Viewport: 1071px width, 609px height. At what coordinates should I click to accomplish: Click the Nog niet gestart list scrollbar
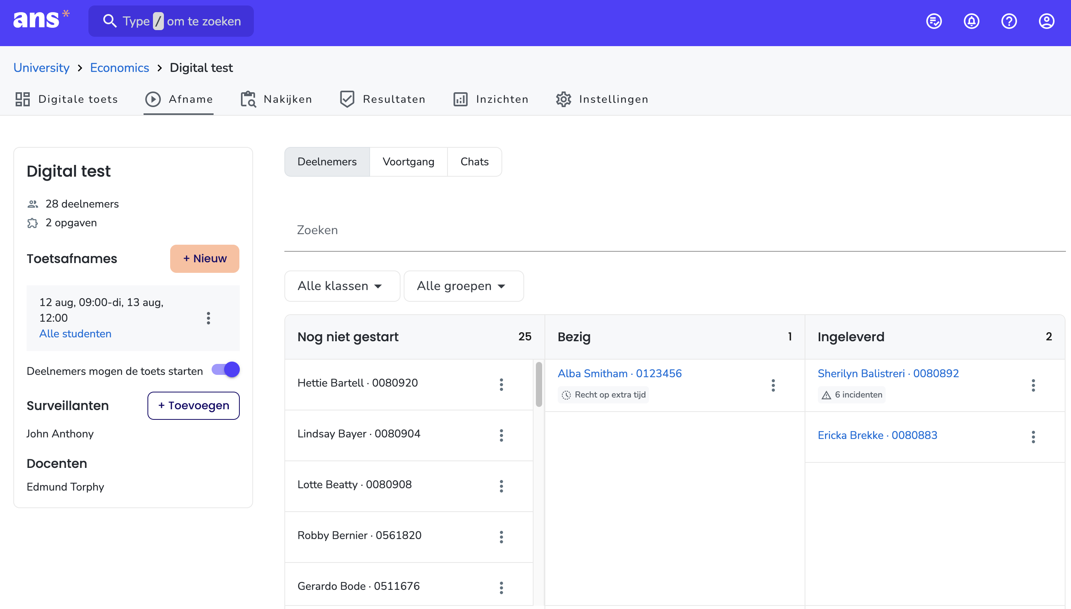pyautogui.click(x=538, y=385)
